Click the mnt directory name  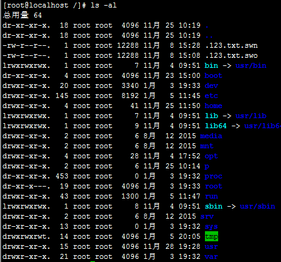(207, 146)
